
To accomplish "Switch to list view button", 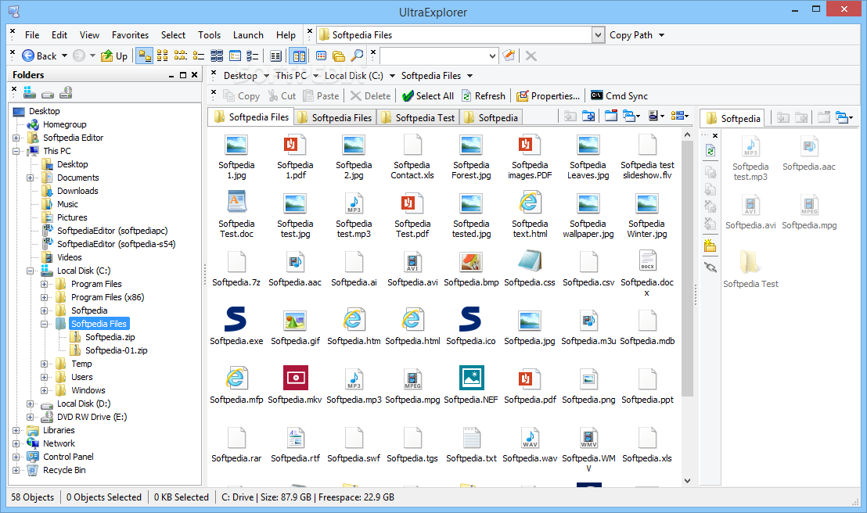I will point(199,56).
